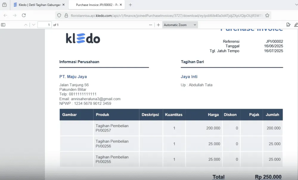Viewport: 298px width, 180px height.
Task: Select Tagihan Pembelian PI/00256 row
Action: tap(171, 144)
